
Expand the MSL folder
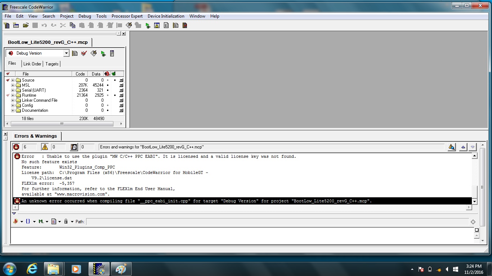[13, 85]
